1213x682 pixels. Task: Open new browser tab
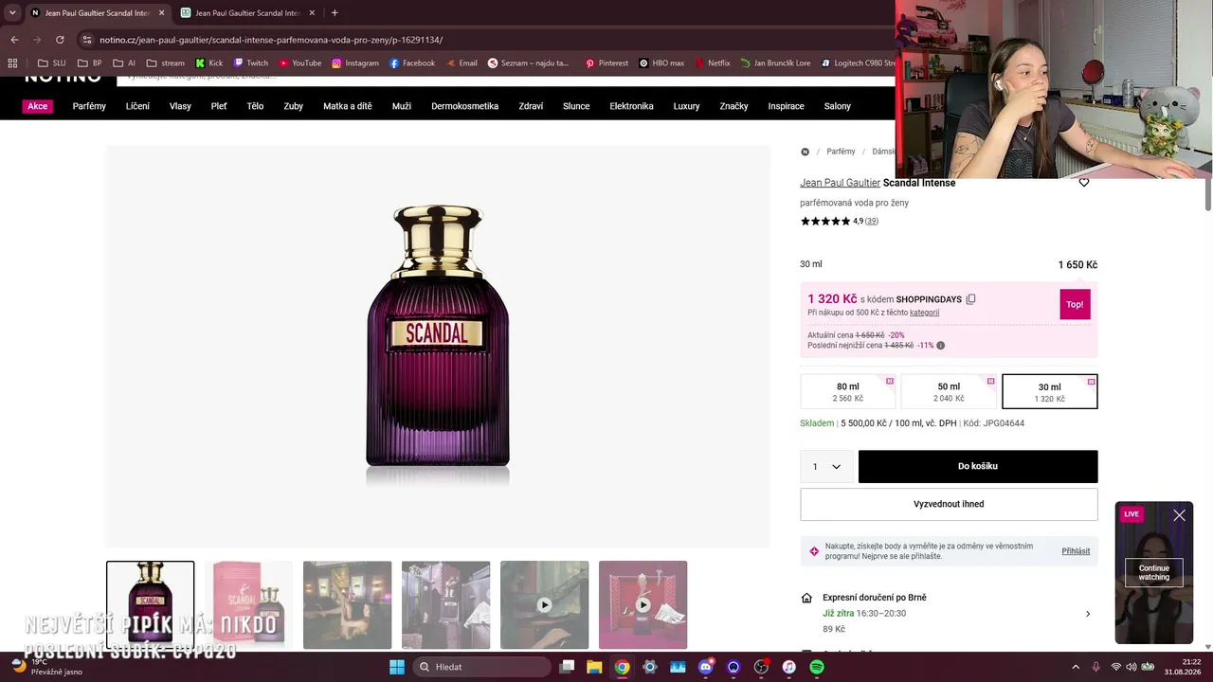(335, 12)
